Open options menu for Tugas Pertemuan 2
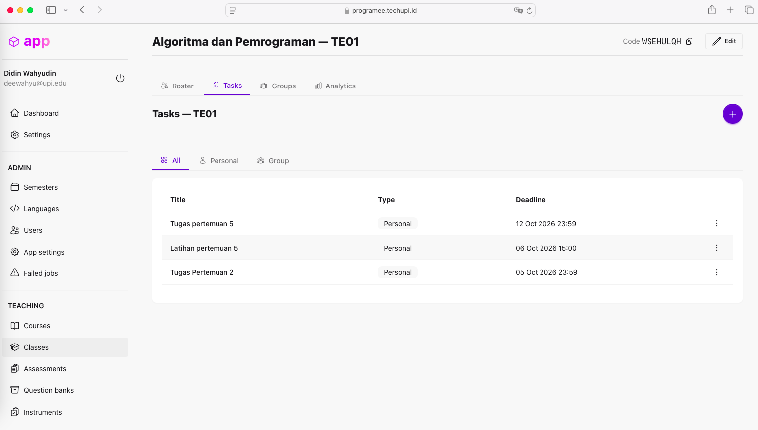 [717, 272]
